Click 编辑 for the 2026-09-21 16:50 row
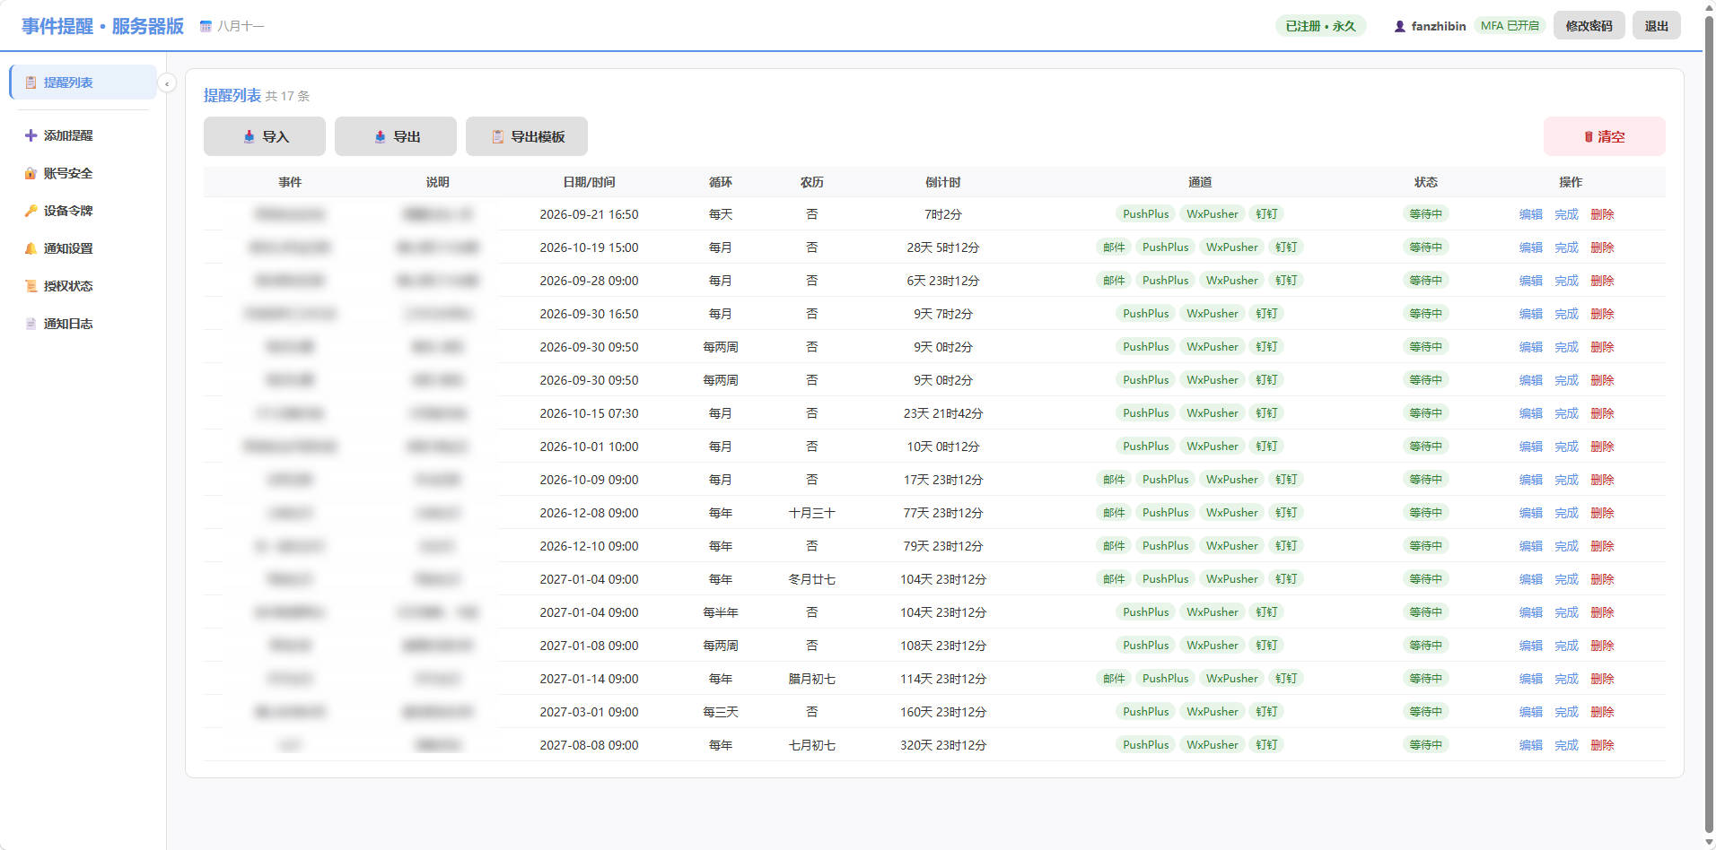Viewport: 1716px width, 850px height. coord(1530,214)
